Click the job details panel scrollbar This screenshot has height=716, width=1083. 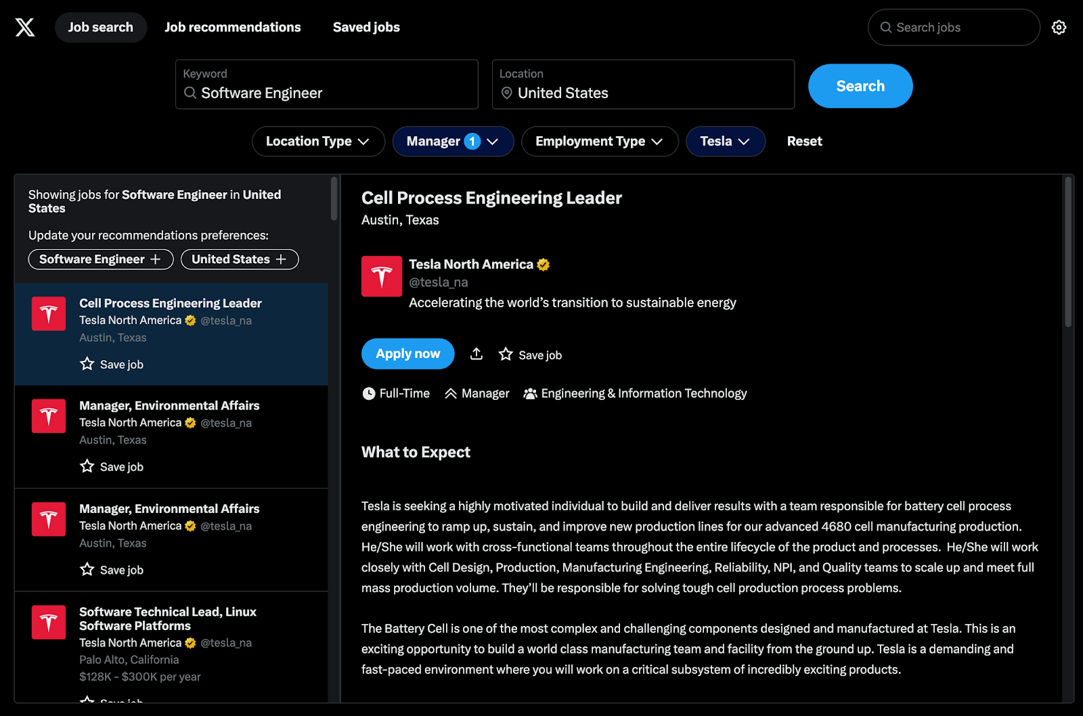(x=1068, y=252)
